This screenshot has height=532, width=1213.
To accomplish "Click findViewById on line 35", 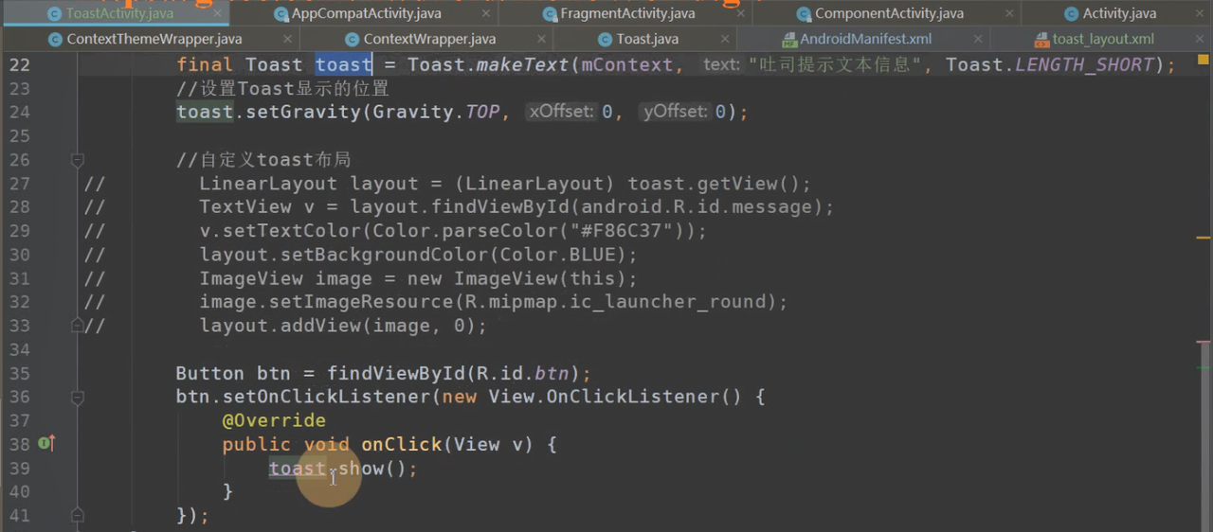I will coord(396,373).
